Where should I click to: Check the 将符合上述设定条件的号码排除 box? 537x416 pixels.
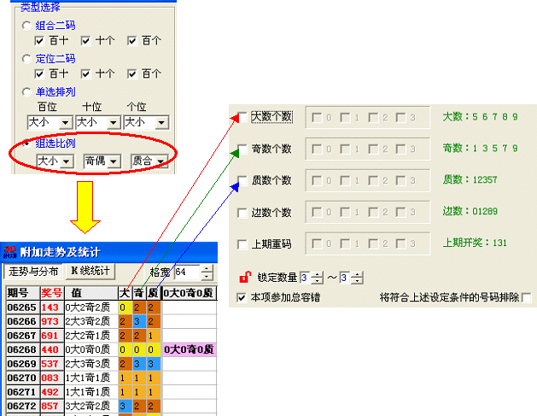coord(527,297)
